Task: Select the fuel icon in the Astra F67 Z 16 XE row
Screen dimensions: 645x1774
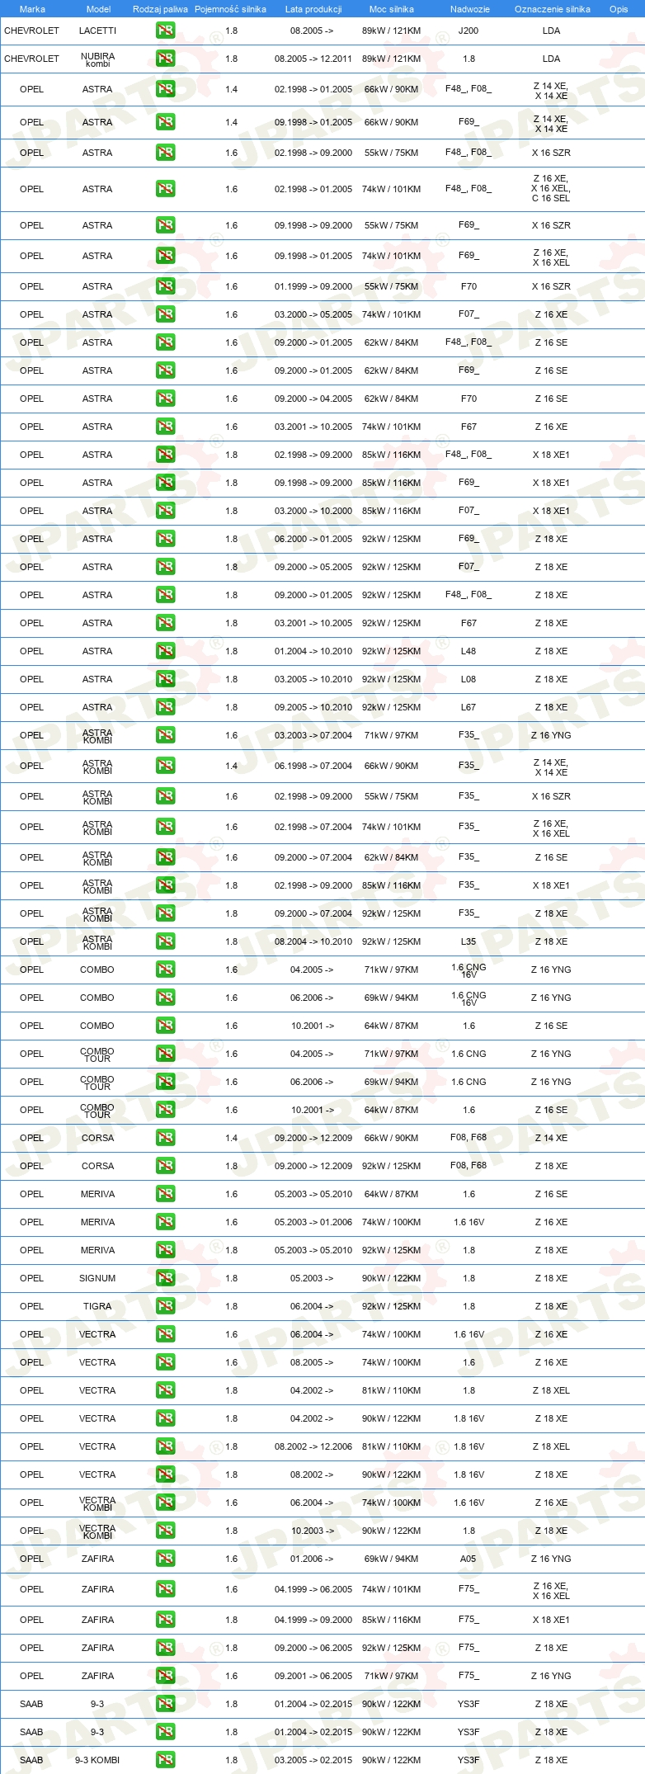Action: [165, 427]
